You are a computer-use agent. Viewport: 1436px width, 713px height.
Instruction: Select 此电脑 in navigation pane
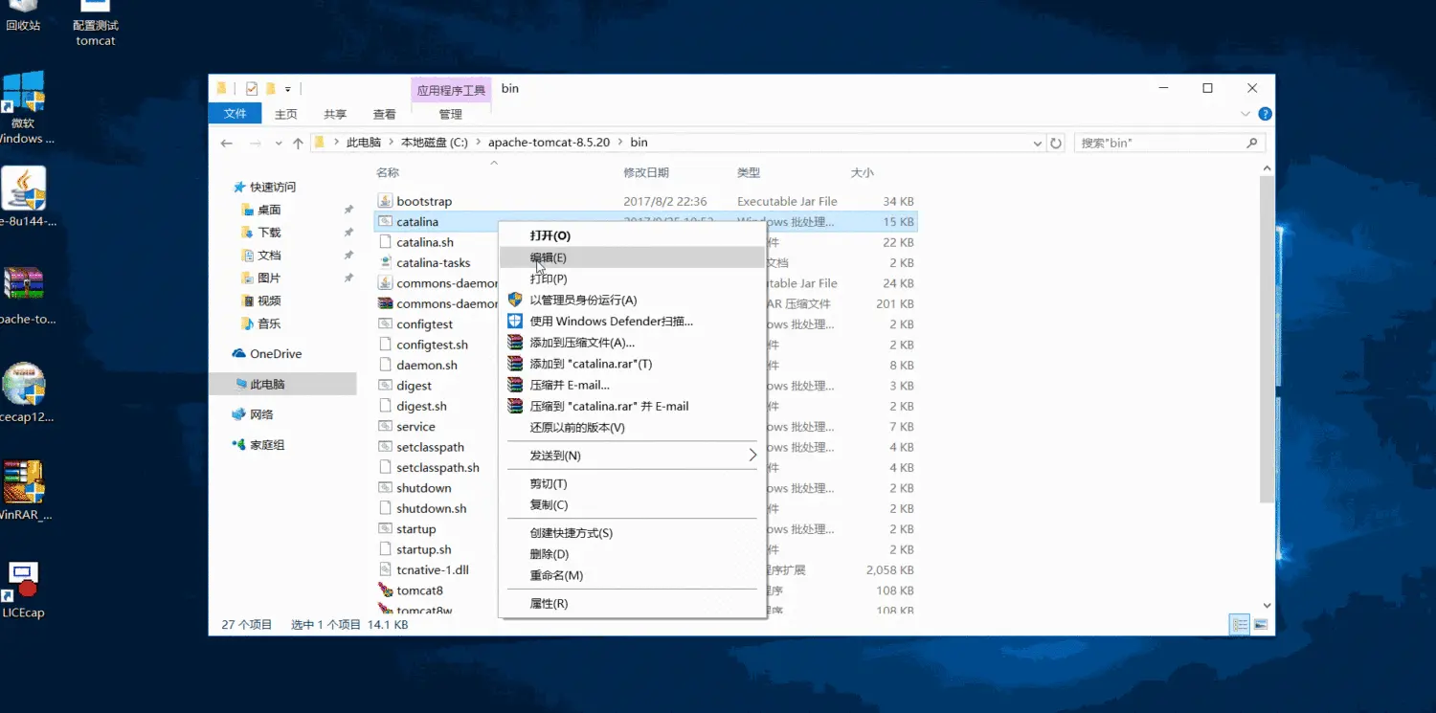coord(282,384)
